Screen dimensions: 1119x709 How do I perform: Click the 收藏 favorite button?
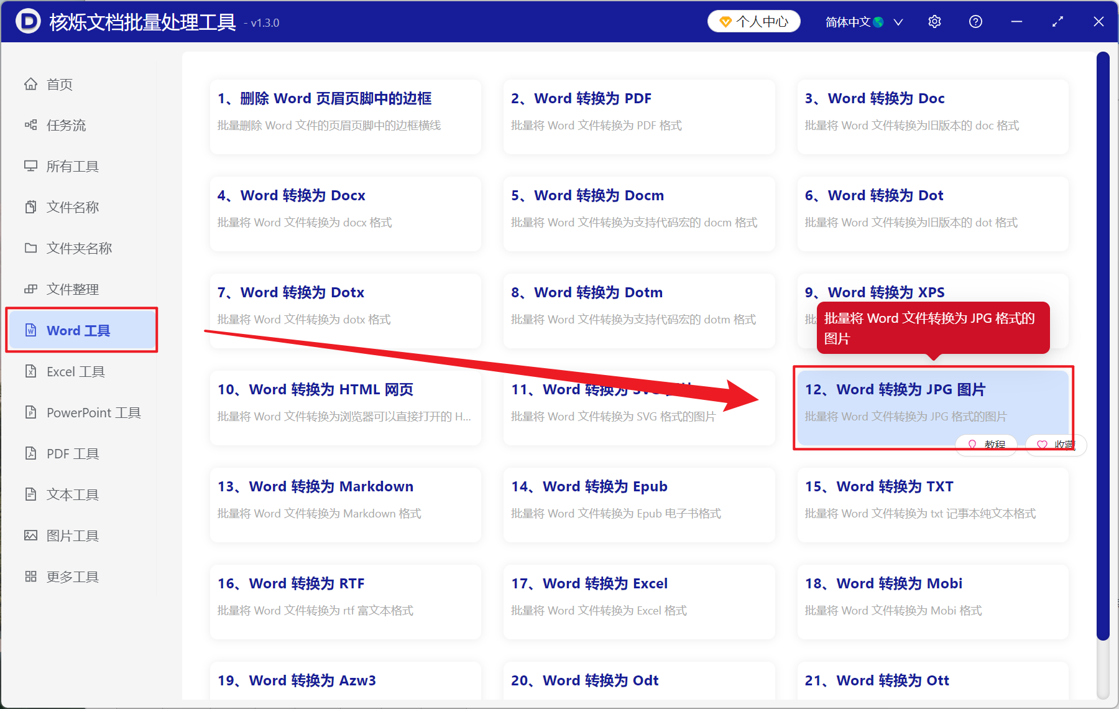(x=1056, y=445)
